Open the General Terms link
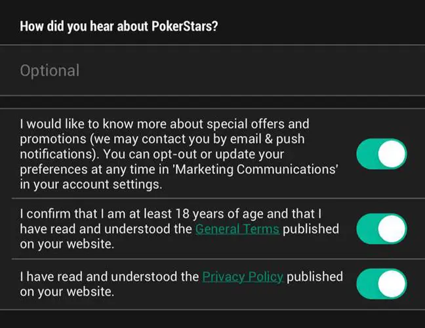This screenshot has width=425, height=328. tap(237, 229)
